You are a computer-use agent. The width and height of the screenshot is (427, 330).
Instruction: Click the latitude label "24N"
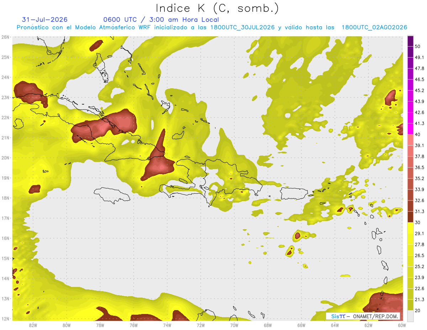point(5,77)
